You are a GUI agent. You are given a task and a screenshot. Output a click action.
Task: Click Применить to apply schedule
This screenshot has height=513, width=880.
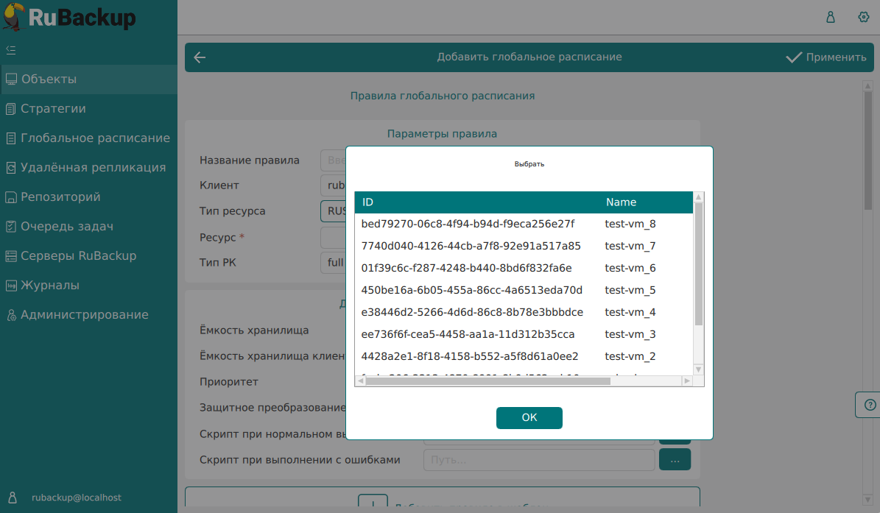point(826,57)
